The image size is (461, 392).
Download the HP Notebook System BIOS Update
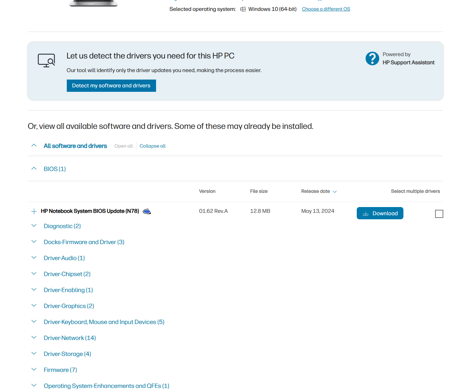(380, 213)
